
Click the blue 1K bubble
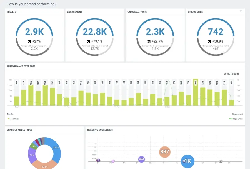(187, 161)
